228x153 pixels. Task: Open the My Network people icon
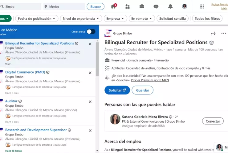(128, 6)
